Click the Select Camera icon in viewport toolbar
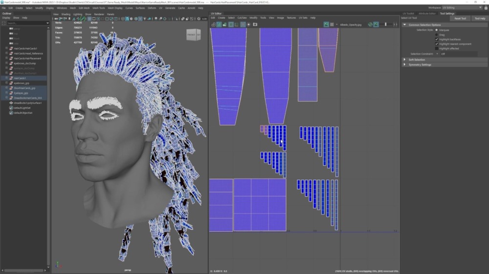 (56, 19)
